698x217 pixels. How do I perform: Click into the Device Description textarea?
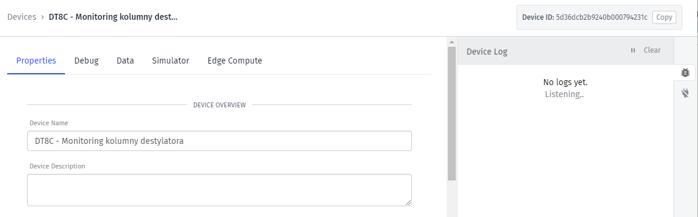(219, 190)
